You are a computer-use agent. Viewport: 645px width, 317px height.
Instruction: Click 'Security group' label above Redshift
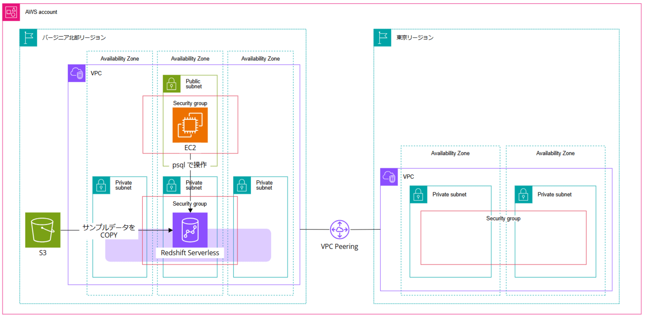(x=190, y=204)
